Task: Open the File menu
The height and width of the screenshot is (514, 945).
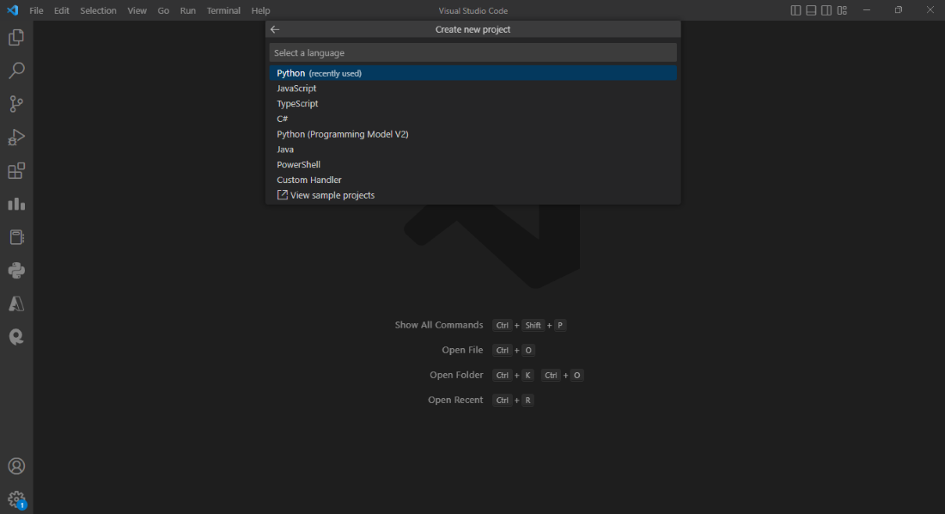Action: tap(36, 10)
